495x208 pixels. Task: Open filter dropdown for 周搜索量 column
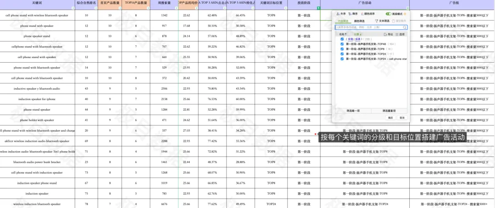pyautogui.click(x=176, y=8)
